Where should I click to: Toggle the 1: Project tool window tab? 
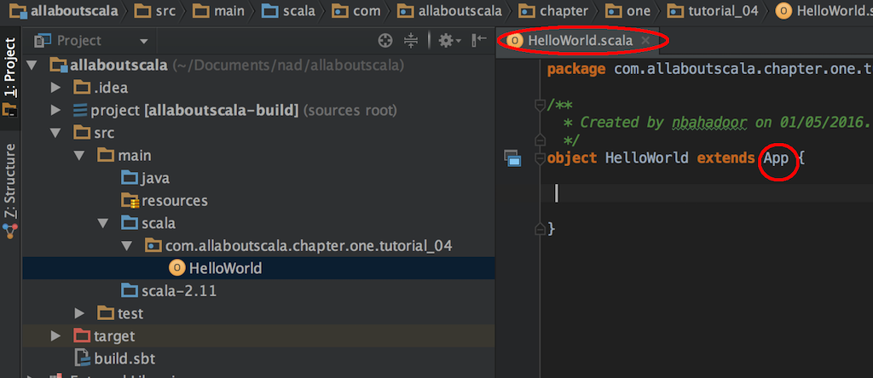pyautogui.click(x=10, y=77)
